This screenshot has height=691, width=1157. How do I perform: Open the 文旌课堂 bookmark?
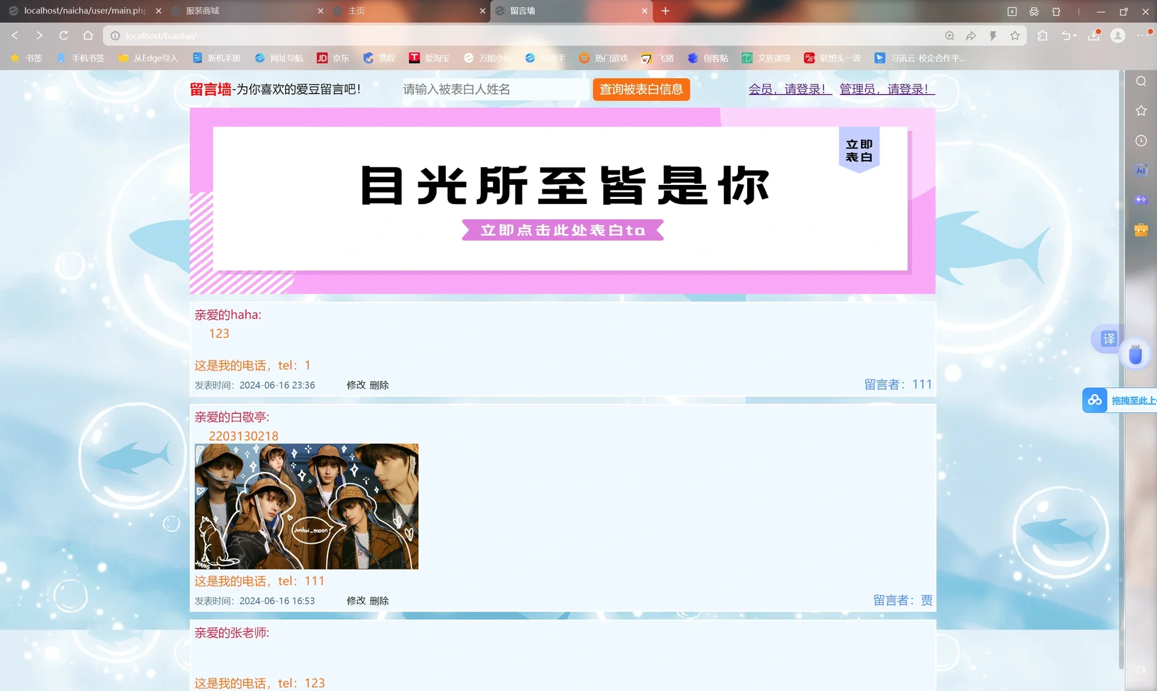(766, 58)
